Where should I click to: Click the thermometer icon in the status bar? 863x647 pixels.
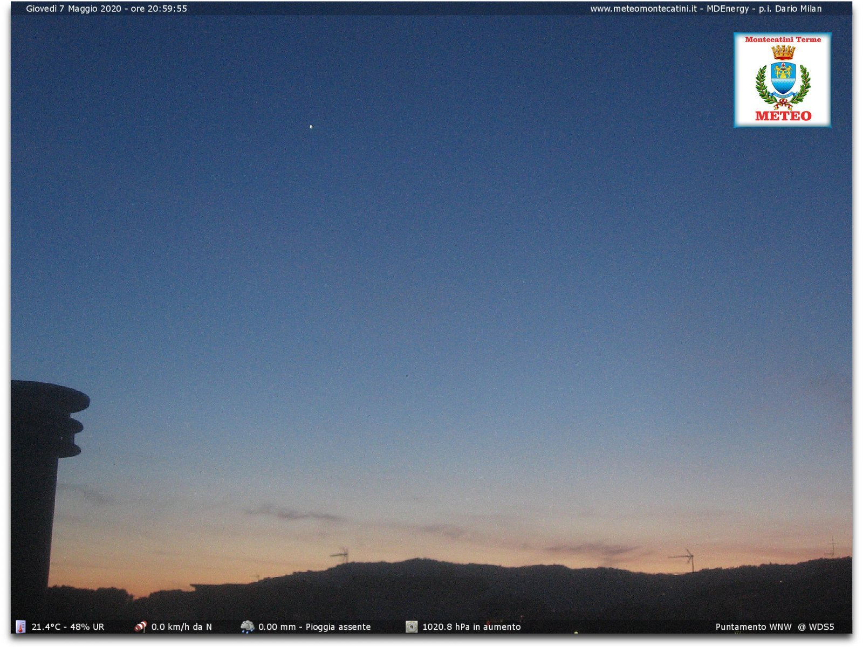(20, 627)
